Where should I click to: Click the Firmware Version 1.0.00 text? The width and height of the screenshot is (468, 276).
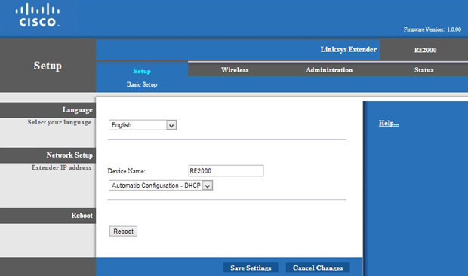(x=433, y=29)
